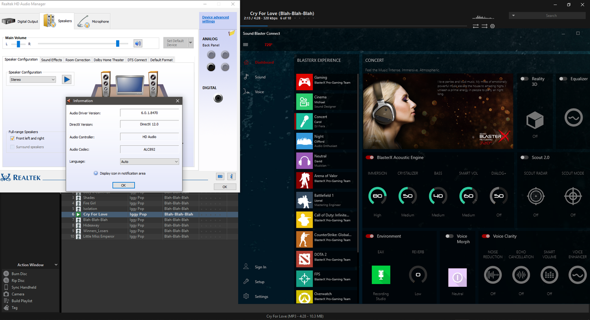Image resolution: width=590 pixels, height=320 pixels.
Task: Click the black analog back panel jack
Action: click(211, 67)
